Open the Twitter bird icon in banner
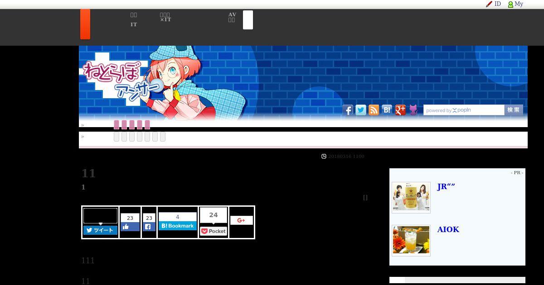The height and width of the screenshot is (285, 544). click(x=361, y=110)
